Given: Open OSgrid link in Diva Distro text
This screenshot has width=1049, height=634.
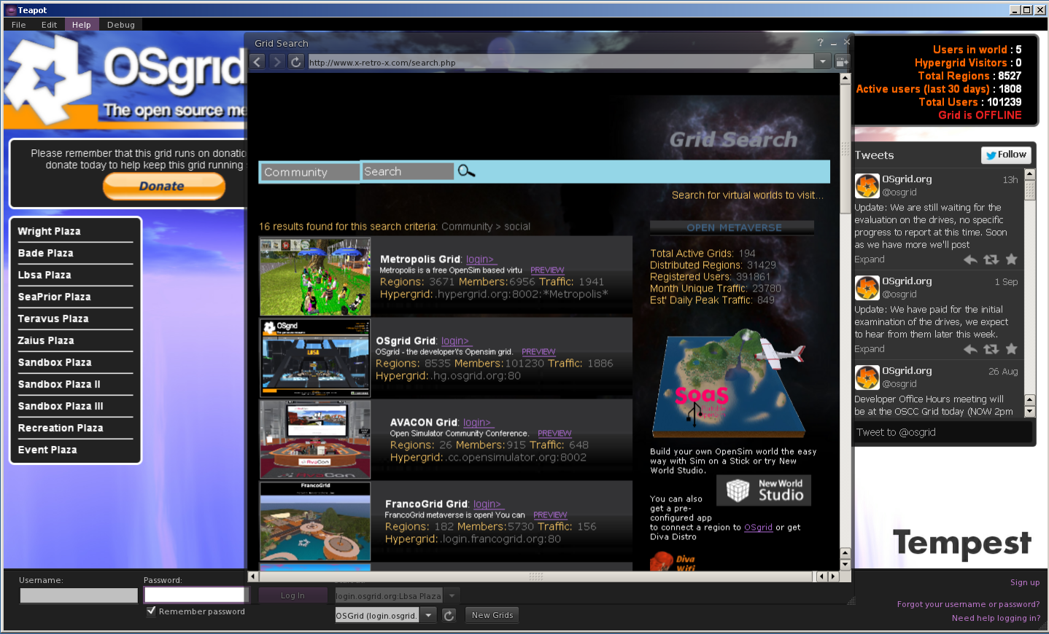Looking at the screenshot, I should coord(758,528).
